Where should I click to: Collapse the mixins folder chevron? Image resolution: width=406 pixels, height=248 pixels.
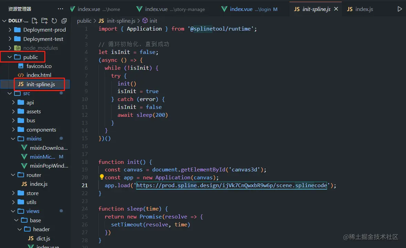pos(13,139)
